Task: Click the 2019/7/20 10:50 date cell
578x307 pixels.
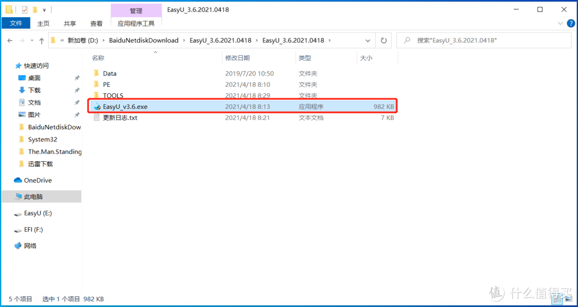Action: click(x=249, y=73)
